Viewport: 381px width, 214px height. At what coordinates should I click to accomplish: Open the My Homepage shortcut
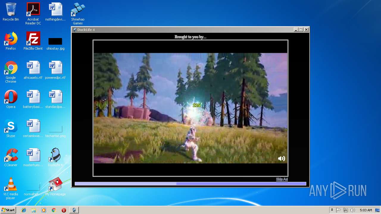pos(55,187)
